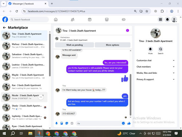Search in conversation magnifier icon

161,49
